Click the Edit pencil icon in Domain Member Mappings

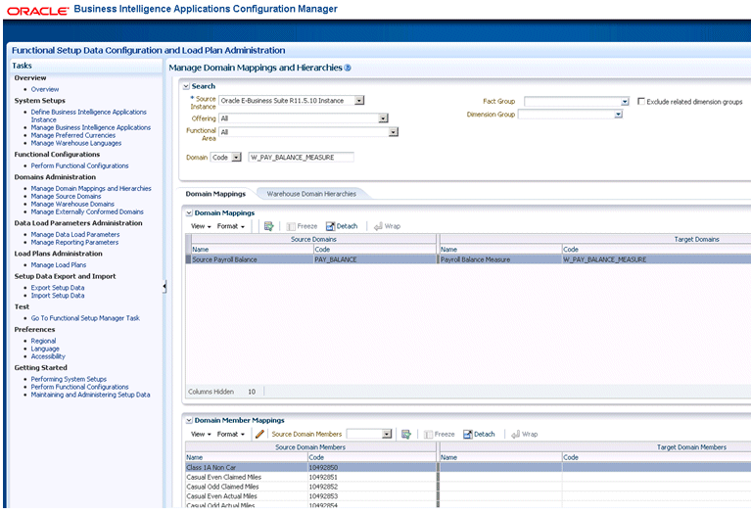[x=259, y=434]
